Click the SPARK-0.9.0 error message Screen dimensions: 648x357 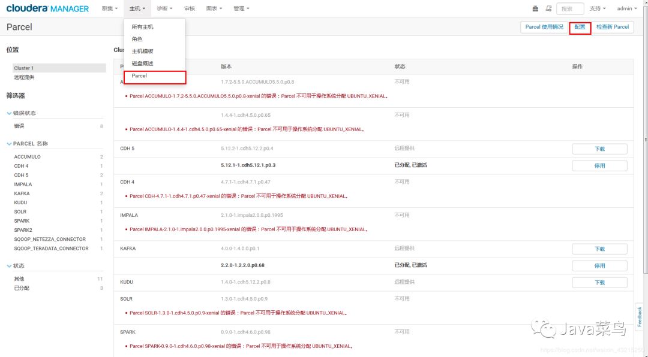[241, 346]
